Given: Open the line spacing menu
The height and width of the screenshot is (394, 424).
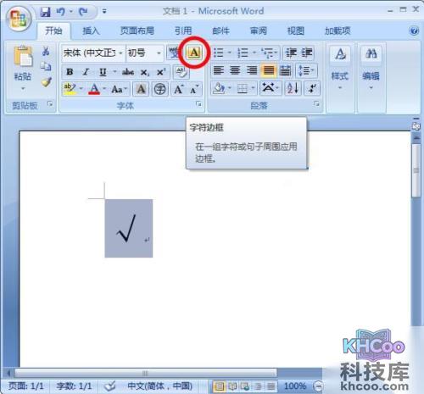Looking at the screenshot, I should point(306,70).
